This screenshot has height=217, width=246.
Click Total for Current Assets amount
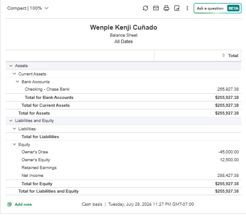(227, 105)
